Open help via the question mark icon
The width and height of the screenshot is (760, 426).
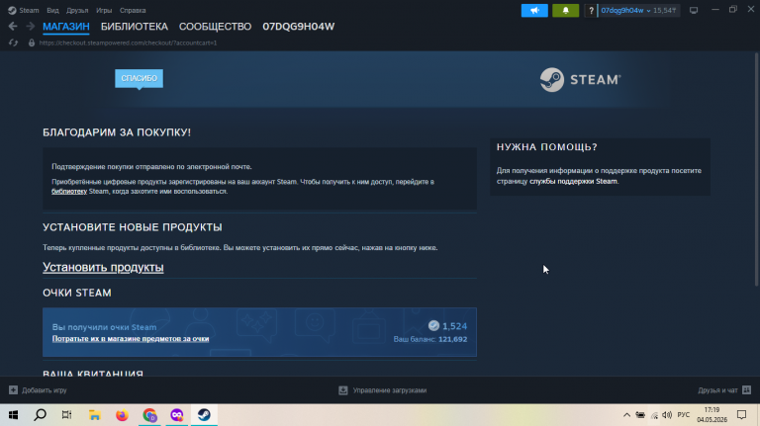591,10
